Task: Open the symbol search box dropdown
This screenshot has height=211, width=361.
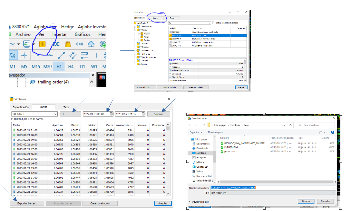Action: click(209, 23)
